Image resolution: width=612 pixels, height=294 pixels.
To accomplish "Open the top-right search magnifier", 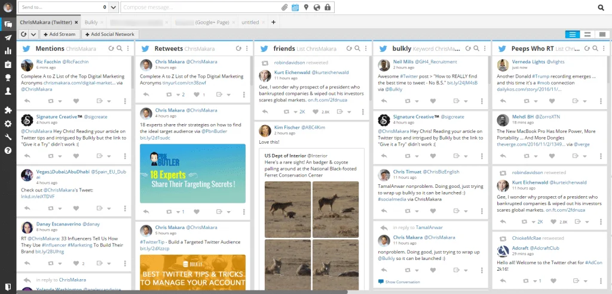I will click(x=601, y=8).
